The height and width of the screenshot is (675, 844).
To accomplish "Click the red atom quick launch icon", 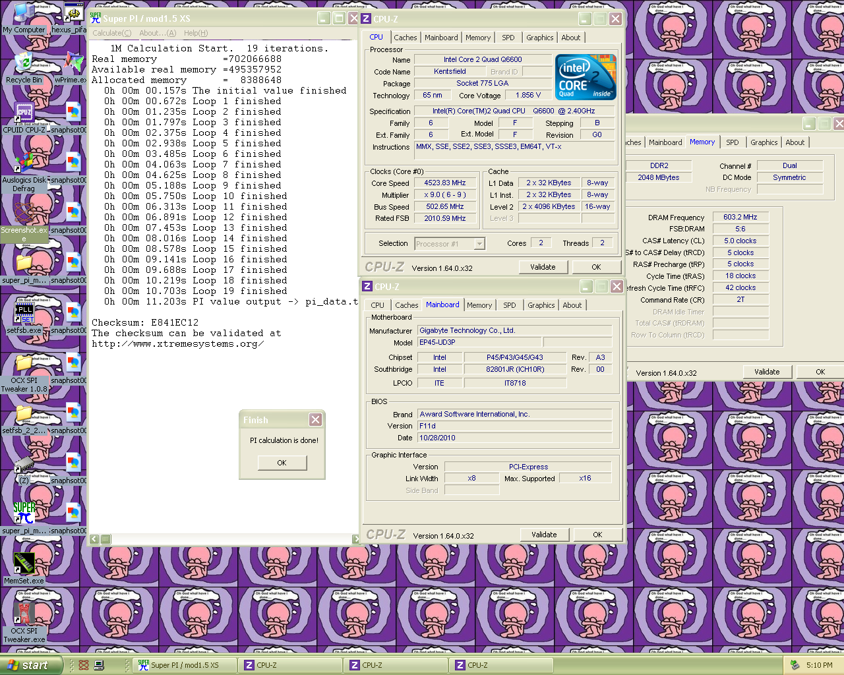I will [84, 665].
